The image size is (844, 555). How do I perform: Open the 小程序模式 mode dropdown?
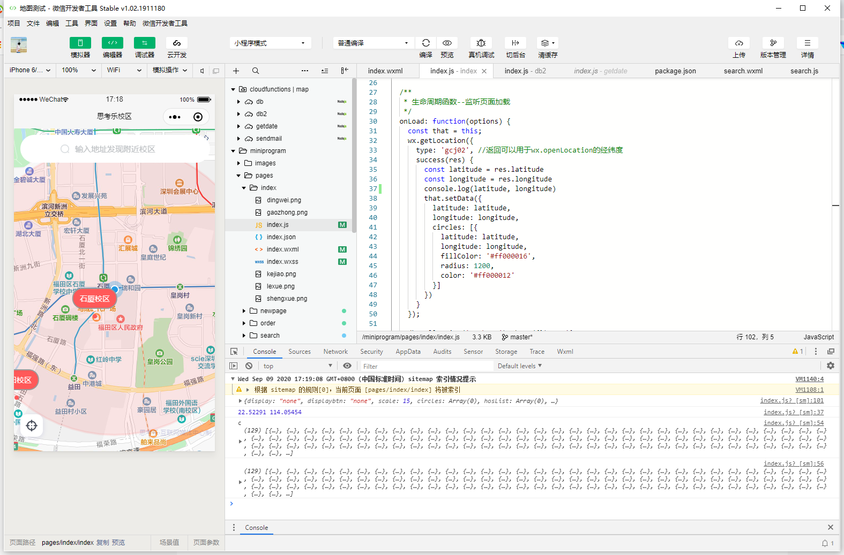click(x=270, y=43)
